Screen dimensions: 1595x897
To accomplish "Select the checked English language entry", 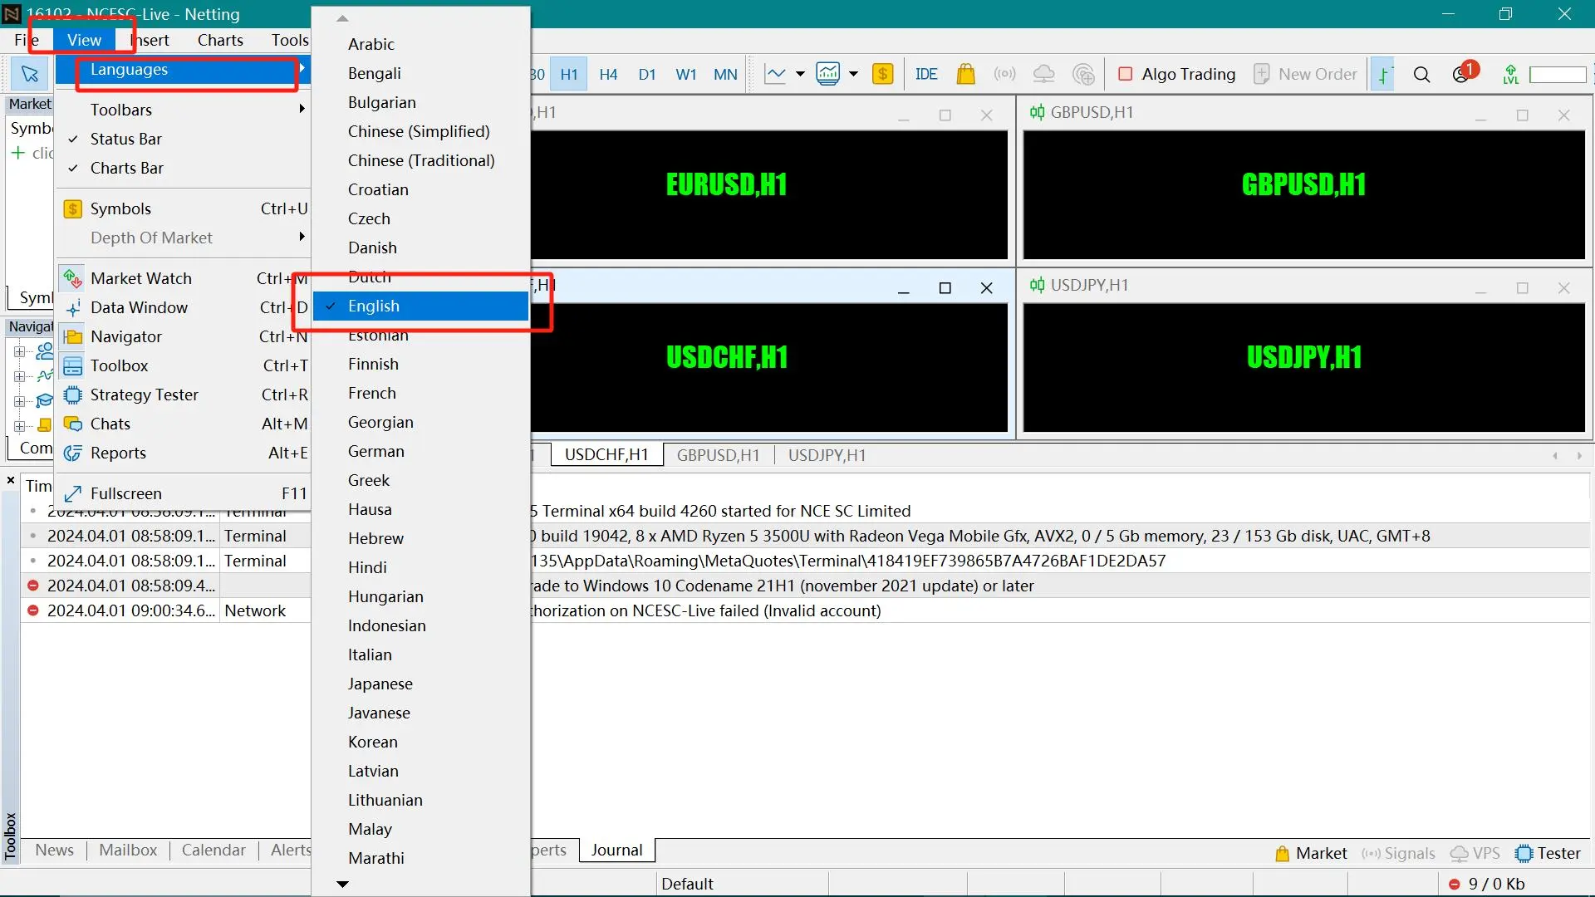I will [x=421, y=306].
